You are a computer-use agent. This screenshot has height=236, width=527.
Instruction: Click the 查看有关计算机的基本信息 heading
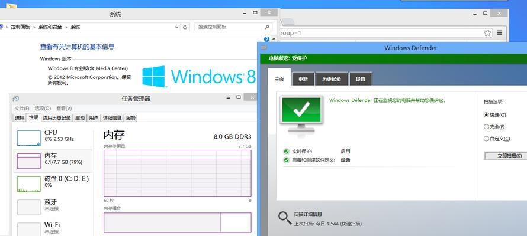[x=78, y=47]
